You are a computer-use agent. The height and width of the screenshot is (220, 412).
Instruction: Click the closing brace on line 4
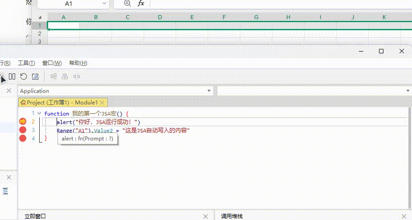click(x=46, y=138)
